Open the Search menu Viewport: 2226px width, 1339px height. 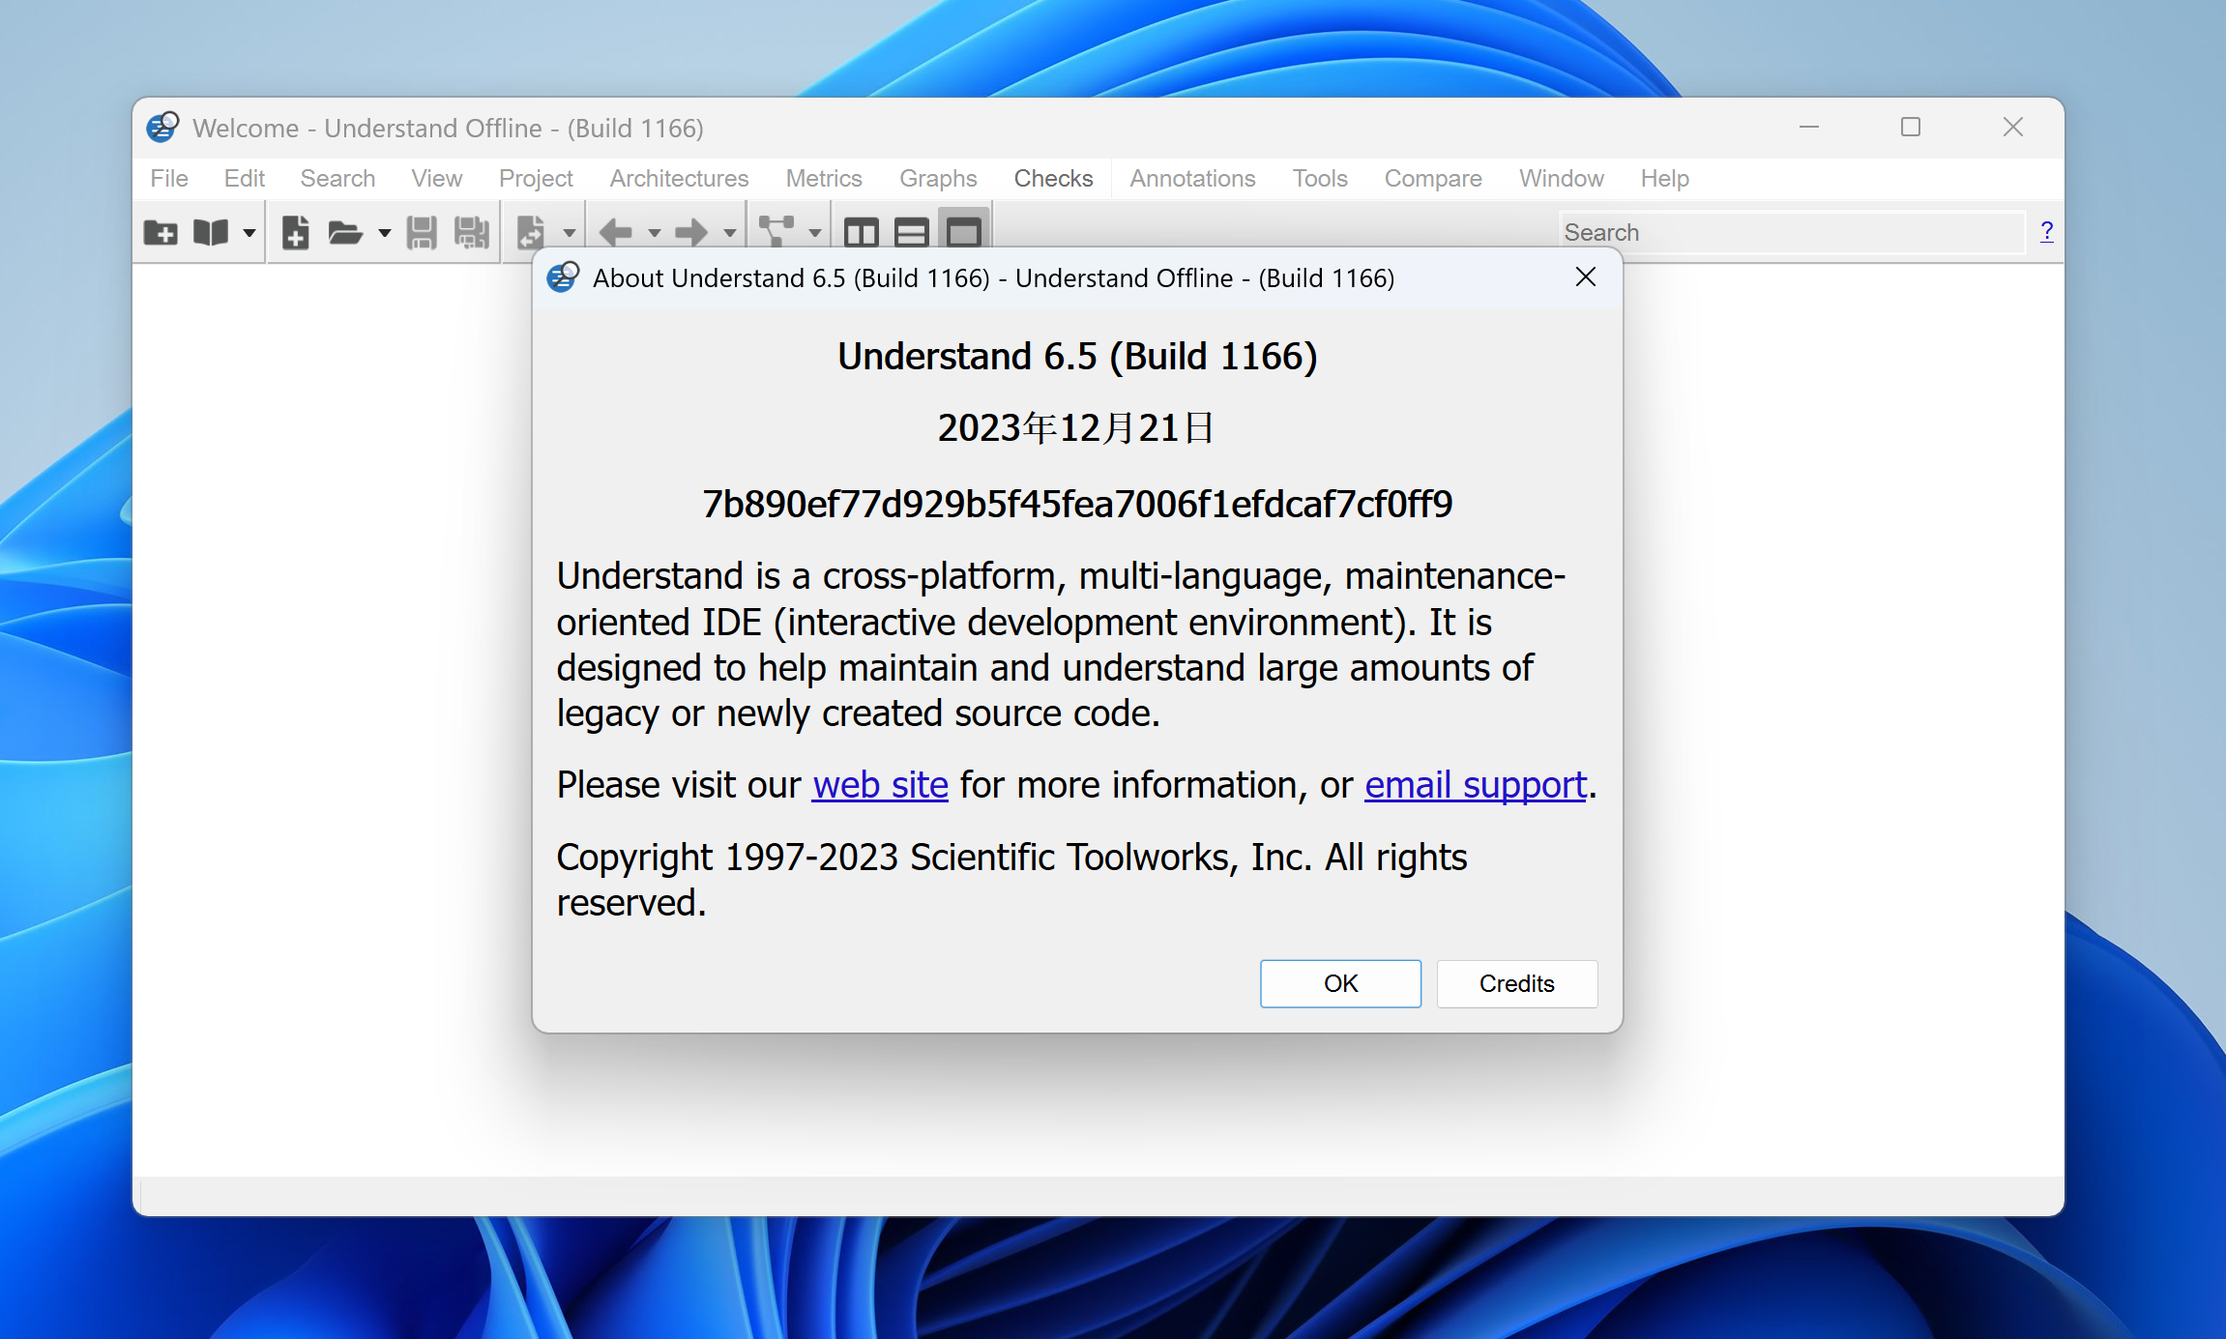[337, 178]
